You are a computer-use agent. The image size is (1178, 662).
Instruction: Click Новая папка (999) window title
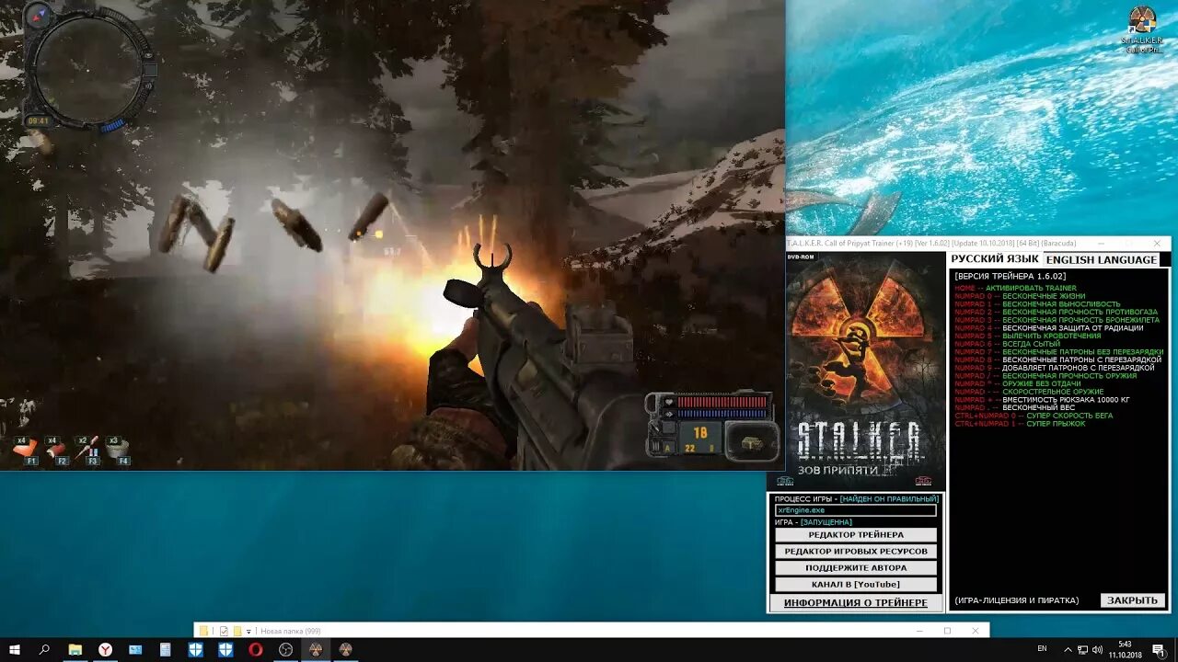[290, 631]
